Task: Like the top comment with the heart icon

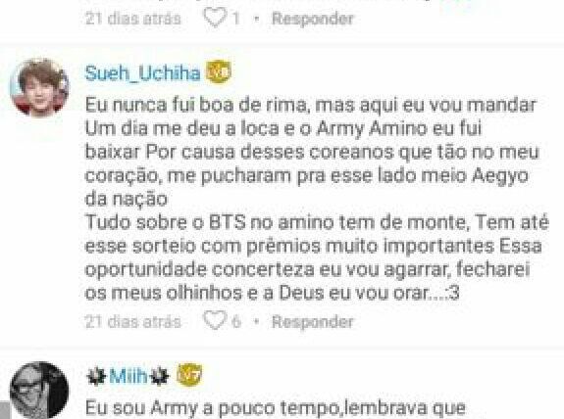Action: 215,18
